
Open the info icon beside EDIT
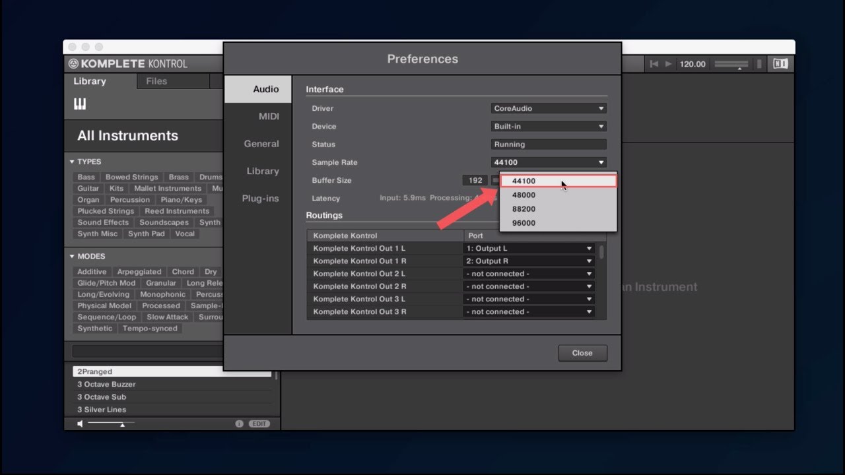[239, 424]
